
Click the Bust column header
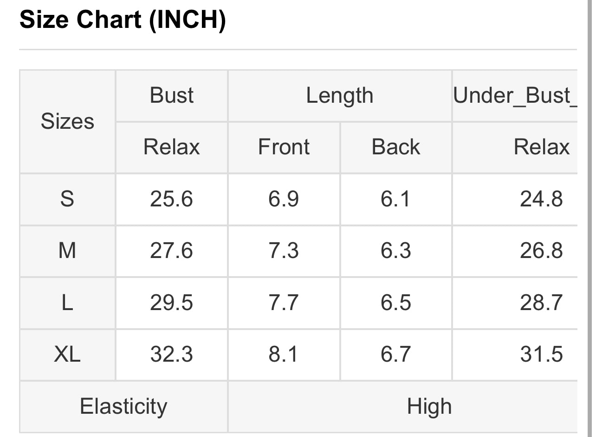172,96
